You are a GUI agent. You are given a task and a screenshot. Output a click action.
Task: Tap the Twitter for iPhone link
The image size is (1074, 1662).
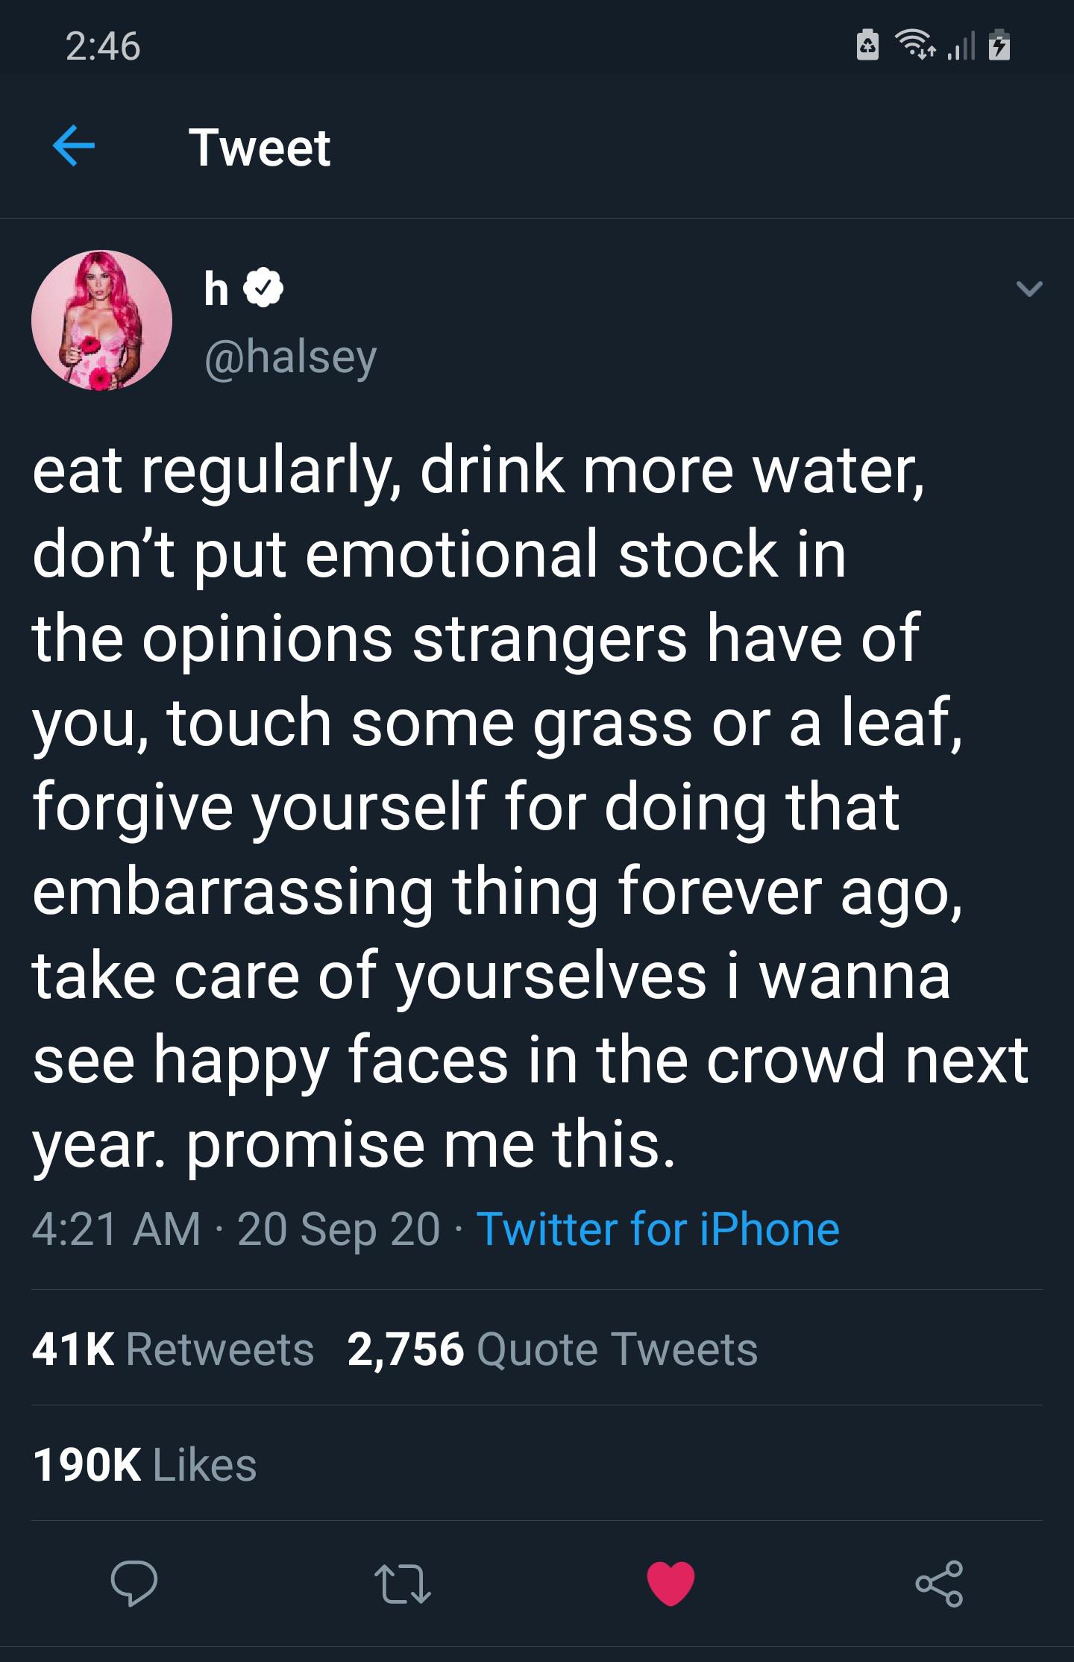pos(657,1229)
